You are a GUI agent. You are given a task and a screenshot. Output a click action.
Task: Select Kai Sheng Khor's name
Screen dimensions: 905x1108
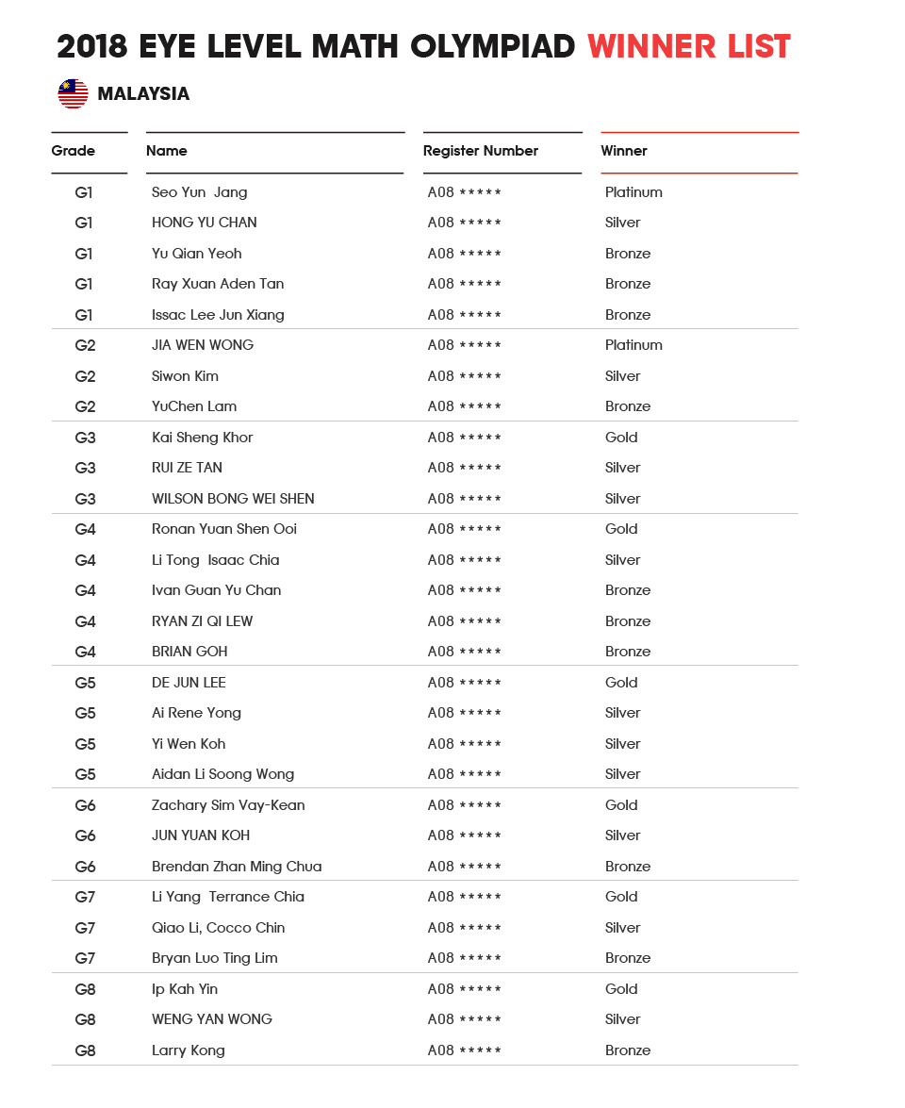point(202,438)
